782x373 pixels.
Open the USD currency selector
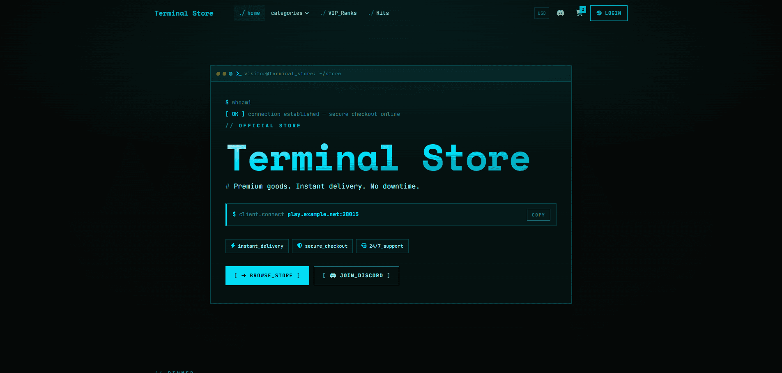click(542, 13)
